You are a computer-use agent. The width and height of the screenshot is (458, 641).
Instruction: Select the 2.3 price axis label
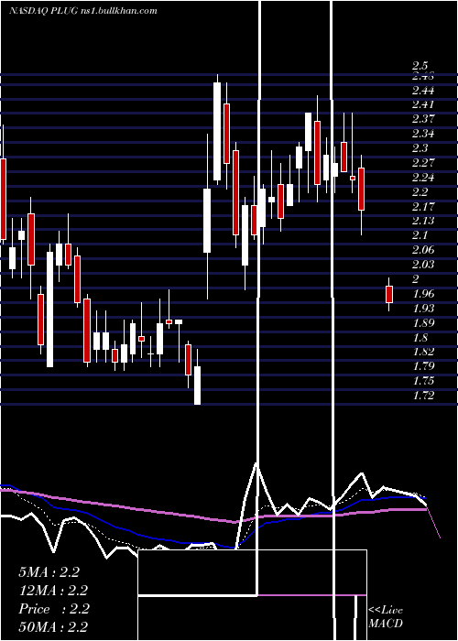[420, 147]
